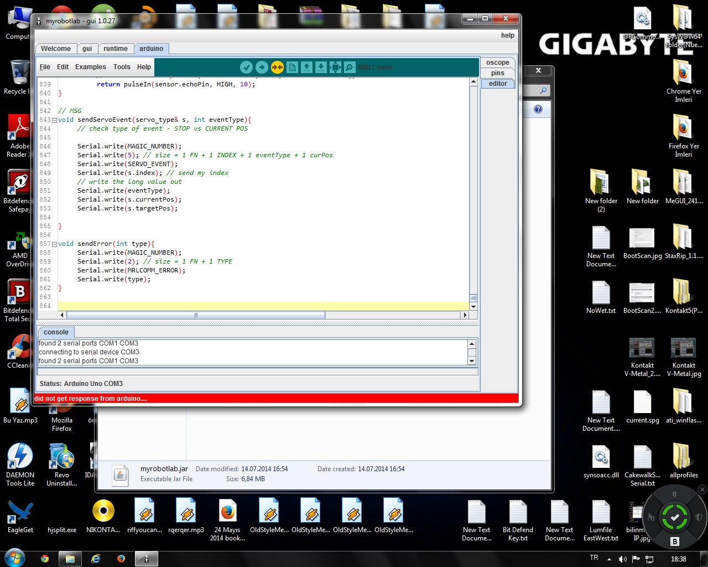
Task: Show hidden tray icons arrow
Action: pos(610,559)
